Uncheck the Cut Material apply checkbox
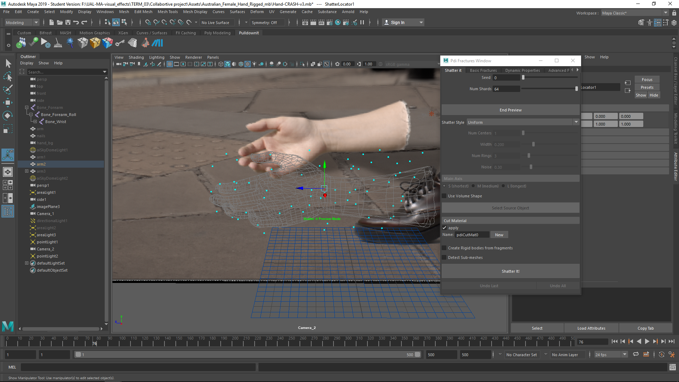 [445, 228]
